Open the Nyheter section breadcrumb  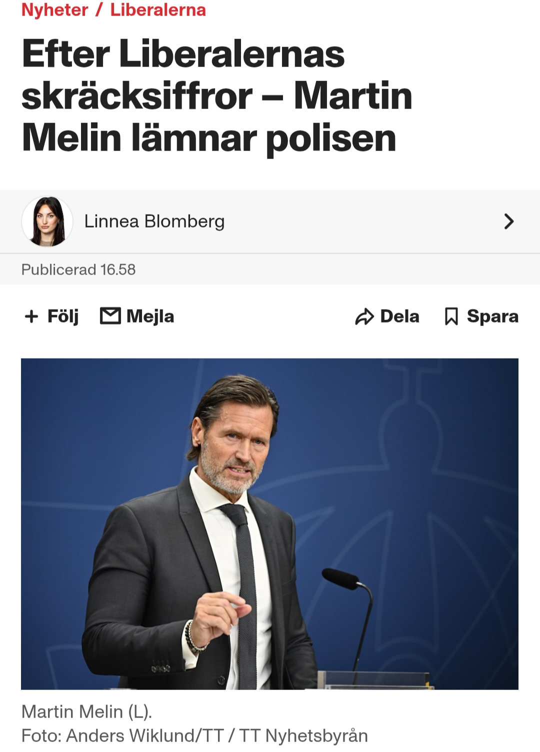tap(54, 10)
